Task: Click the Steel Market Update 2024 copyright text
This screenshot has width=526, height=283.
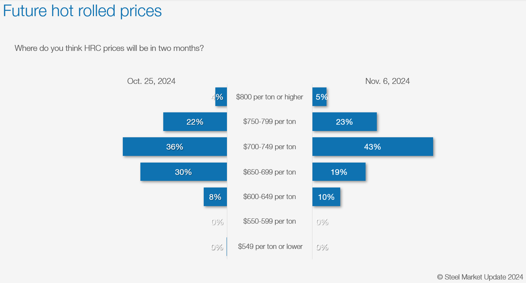Action: tap(480, 277)
